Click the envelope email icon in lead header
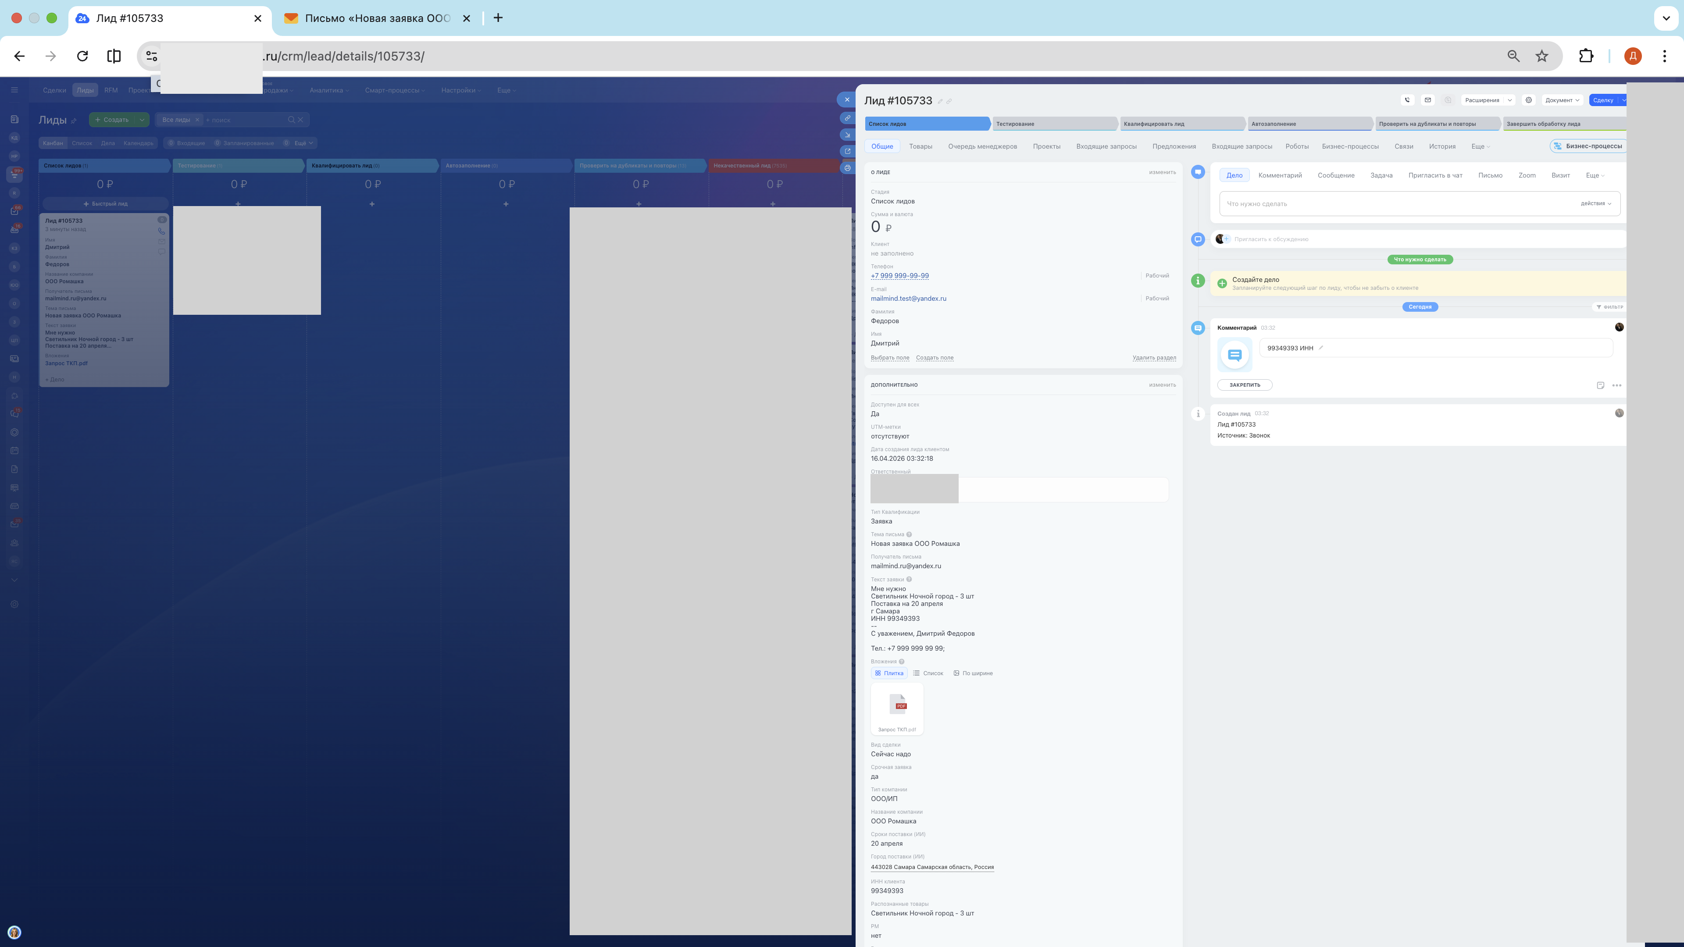 1428,100
